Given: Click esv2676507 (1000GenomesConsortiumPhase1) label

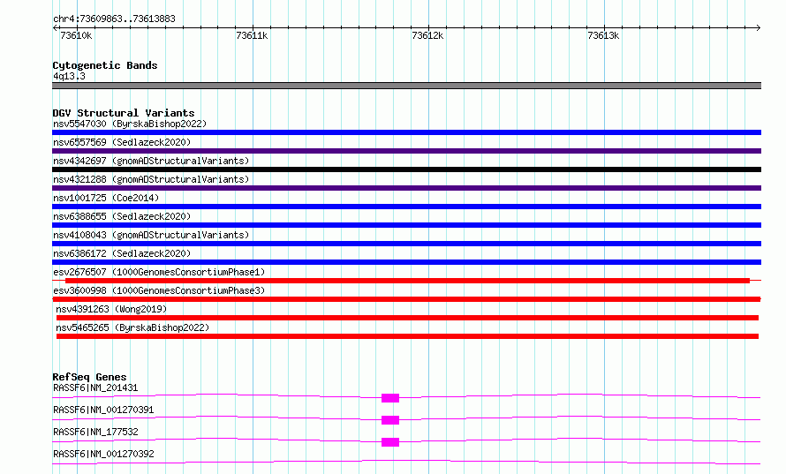Looking at the screenshot, I should click(159, 272).
